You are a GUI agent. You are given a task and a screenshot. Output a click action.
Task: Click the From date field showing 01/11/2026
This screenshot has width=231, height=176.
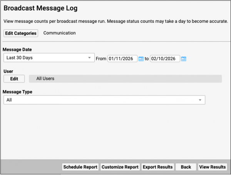click(x=122, y=59)
